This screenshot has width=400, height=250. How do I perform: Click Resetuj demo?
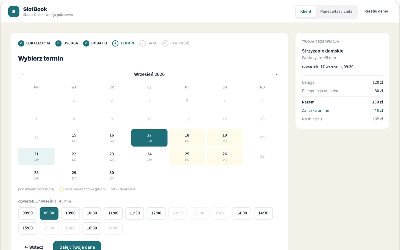(376, 11)
